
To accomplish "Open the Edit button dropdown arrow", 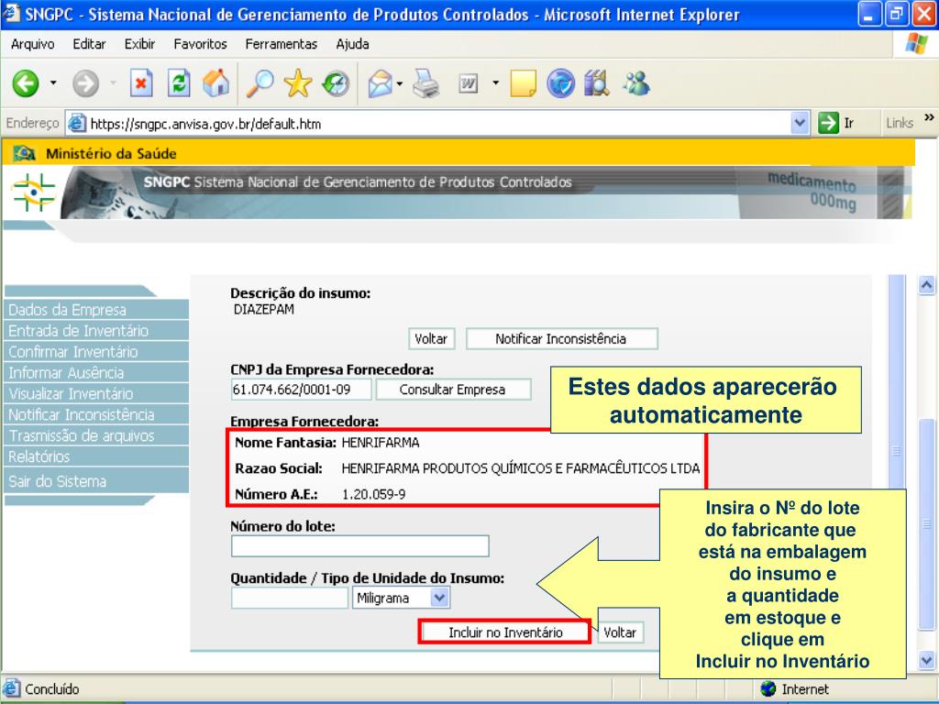I will (x=495, y=83).
